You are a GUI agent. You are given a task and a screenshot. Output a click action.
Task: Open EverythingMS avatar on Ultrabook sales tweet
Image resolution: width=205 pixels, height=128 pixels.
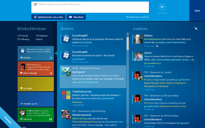tap(66, 39)
